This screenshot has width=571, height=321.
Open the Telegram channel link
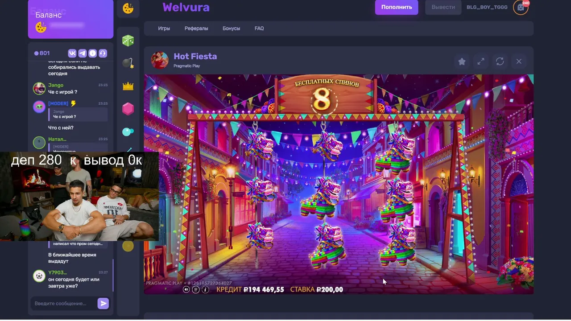tap(82, 53)
